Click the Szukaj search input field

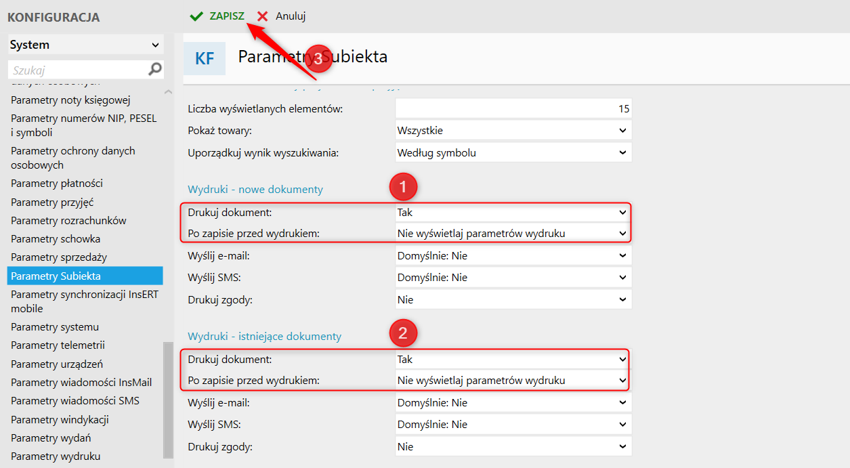tap(78, 70)
